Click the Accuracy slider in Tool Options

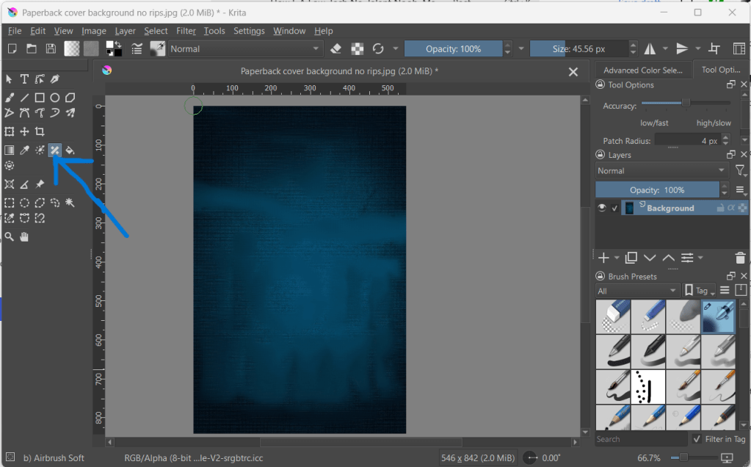click(686, 104)
